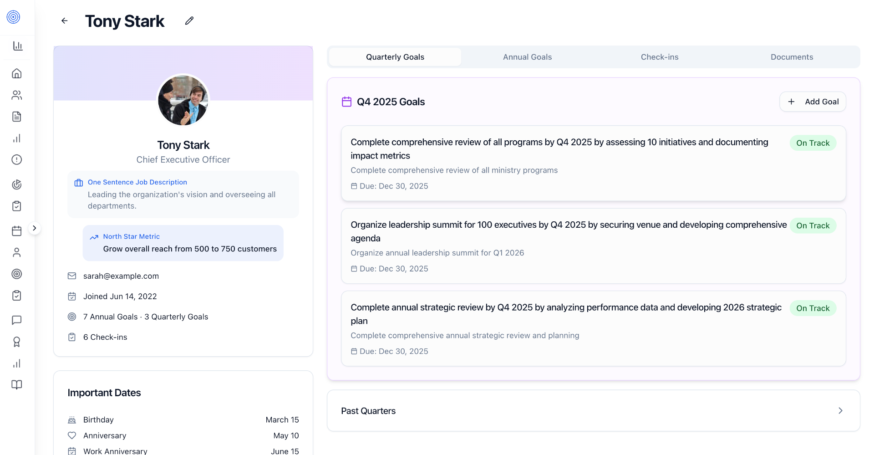This screenshot has width=874, height=455.
Task: Click the Awards badge icon in the sidebar
Action: [x=17, y=342]
